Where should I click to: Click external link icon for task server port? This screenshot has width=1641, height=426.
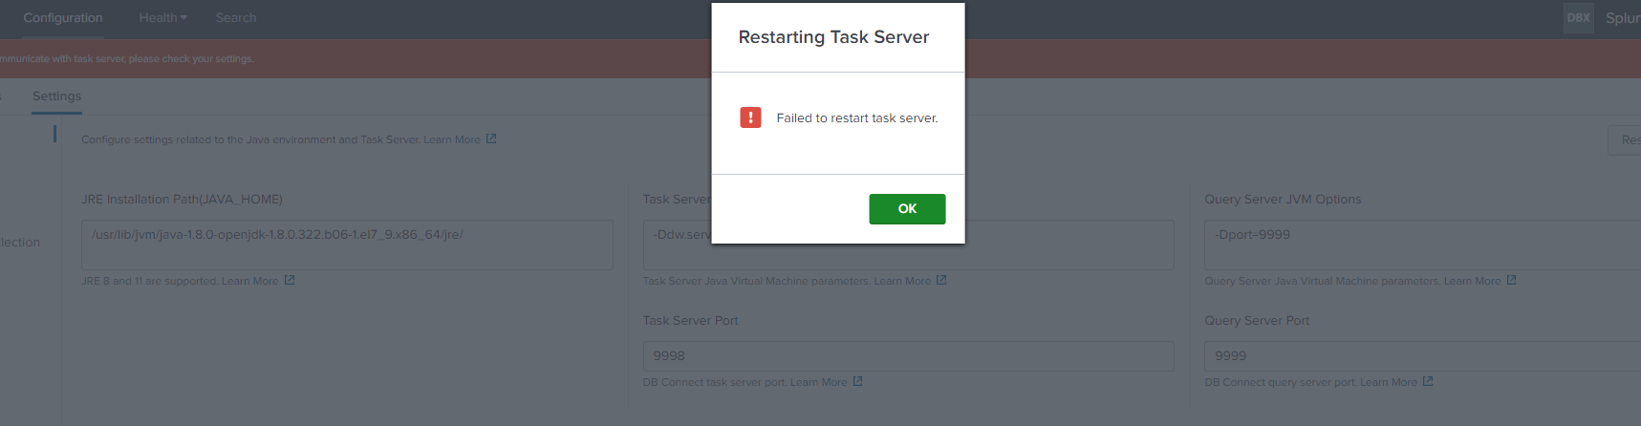click(858, 382)
